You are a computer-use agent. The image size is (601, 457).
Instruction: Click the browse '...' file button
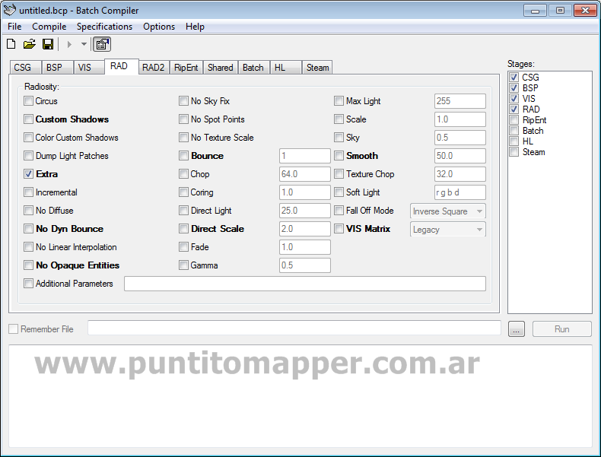tap(517, 329)
